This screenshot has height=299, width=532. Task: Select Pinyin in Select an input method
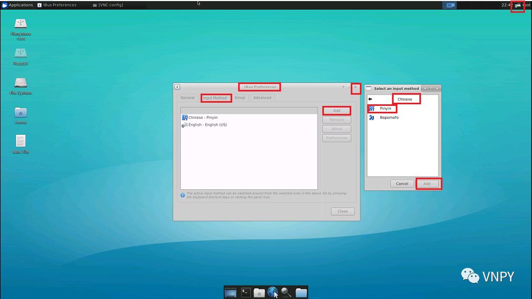point(402,109)
